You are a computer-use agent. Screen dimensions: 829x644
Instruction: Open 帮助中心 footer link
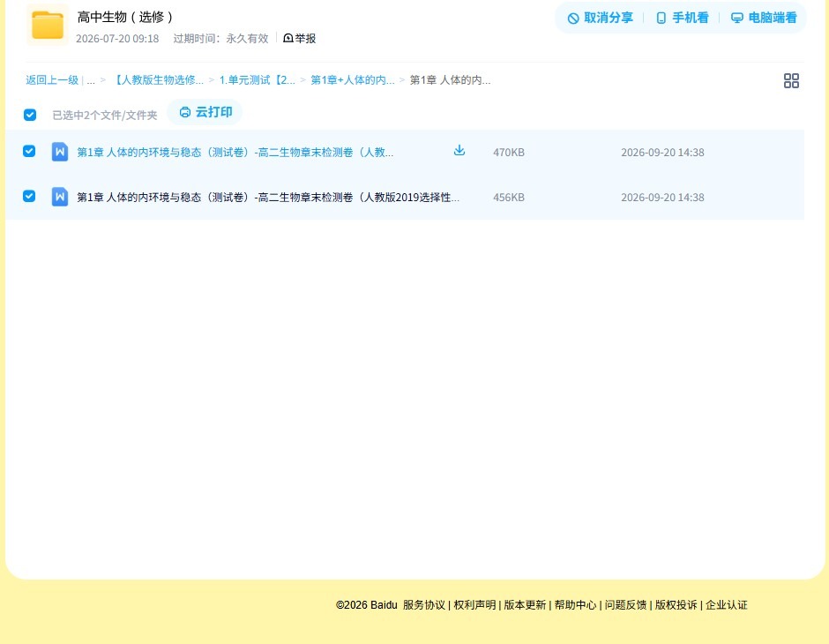[x=575, y=605]
